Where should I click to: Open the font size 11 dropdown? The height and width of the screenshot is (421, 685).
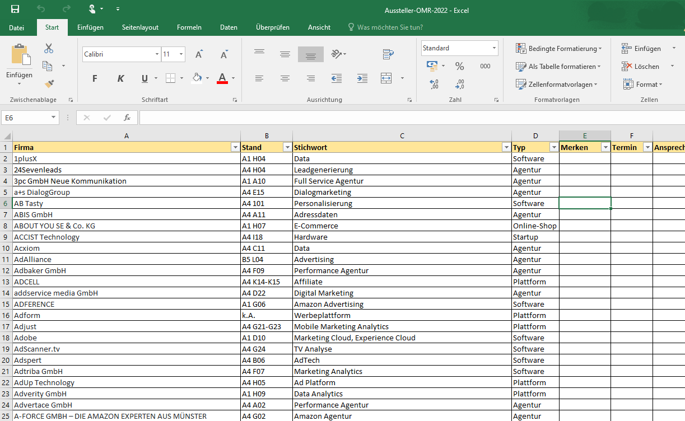[x=181, y=54]
